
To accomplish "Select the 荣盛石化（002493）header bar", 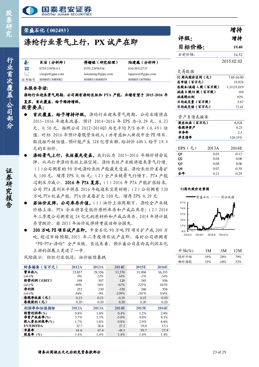I will (96, 31).
